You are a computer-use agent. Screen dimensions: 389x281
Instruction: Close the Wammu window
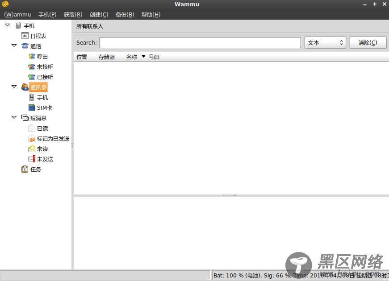[384, 4]
